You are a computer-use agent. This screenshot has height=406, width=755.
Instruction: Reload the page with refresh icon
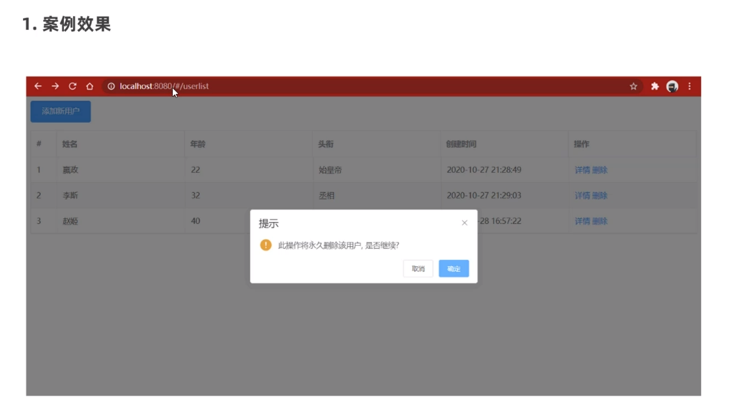tap(73, 86)
